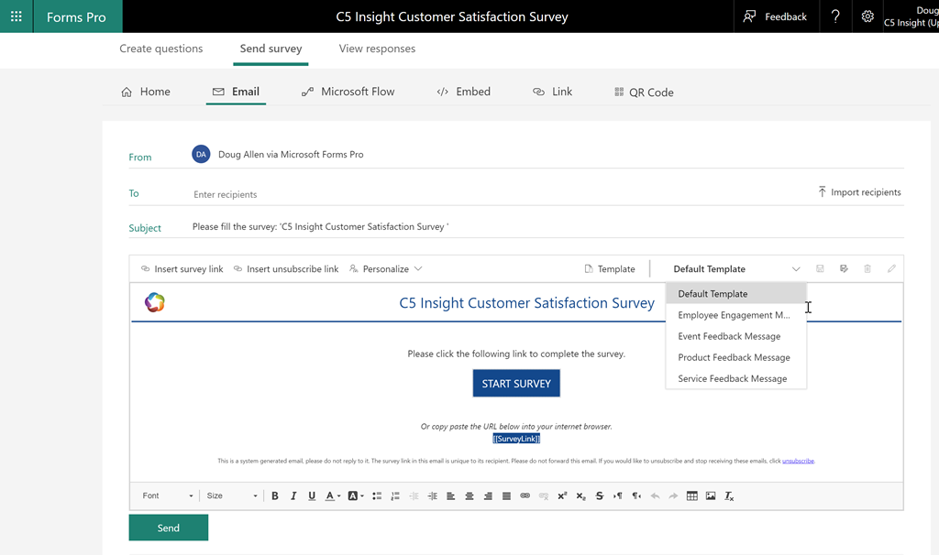Image resolution: width=939 pixels, height=555 pixels.
Task: Open the app launcher waffle menu
Action: point(17,16)
